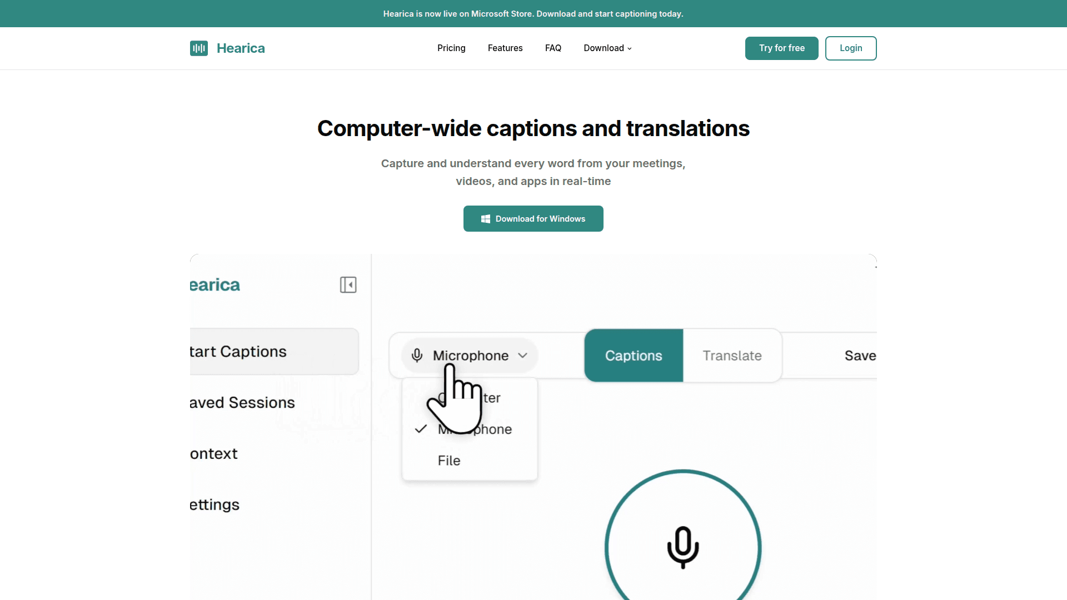Click the Login button

click(851, 48)
